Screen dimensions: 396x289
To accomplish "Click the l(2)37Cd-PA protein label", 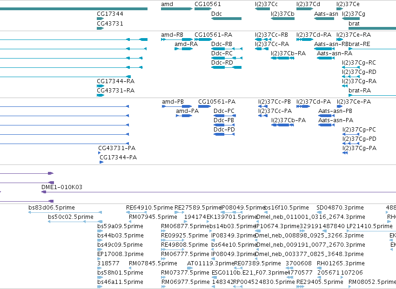I will pyautogui.click(x=314, y=102).
